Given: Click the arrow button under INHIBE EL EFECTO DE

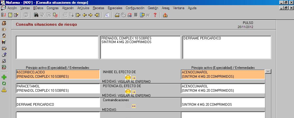Looking at the screenshot, I should coord(134,78).
